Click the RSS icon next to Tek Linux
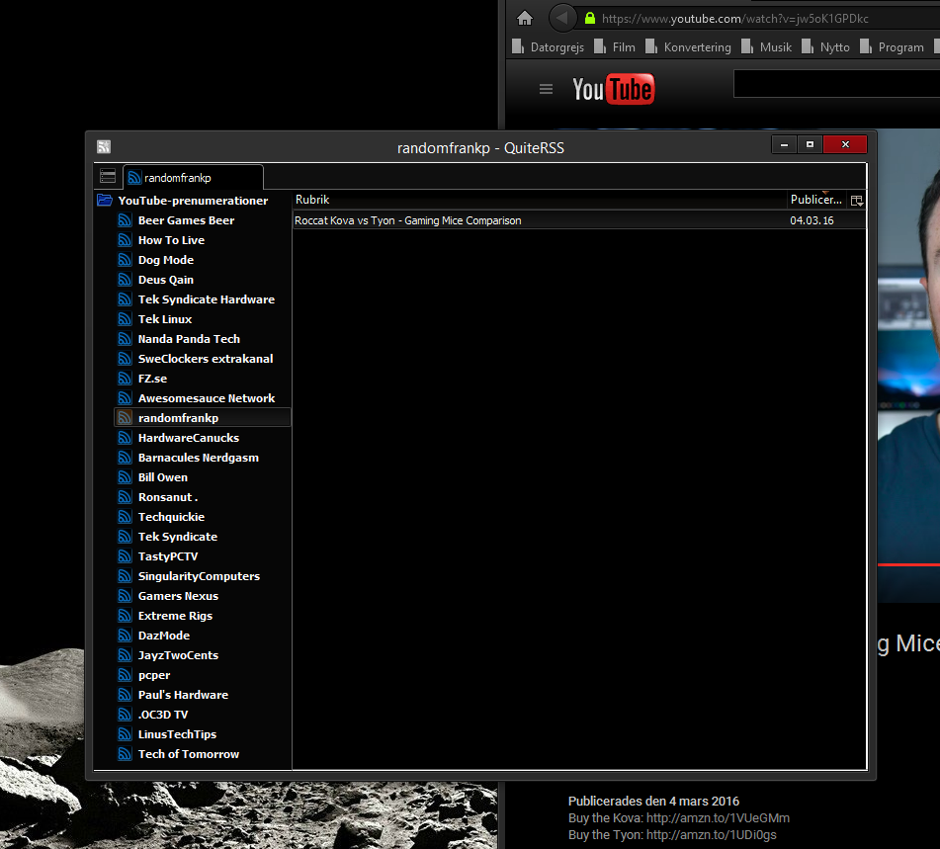Viewport: 940px width, 849px height. 125,319
